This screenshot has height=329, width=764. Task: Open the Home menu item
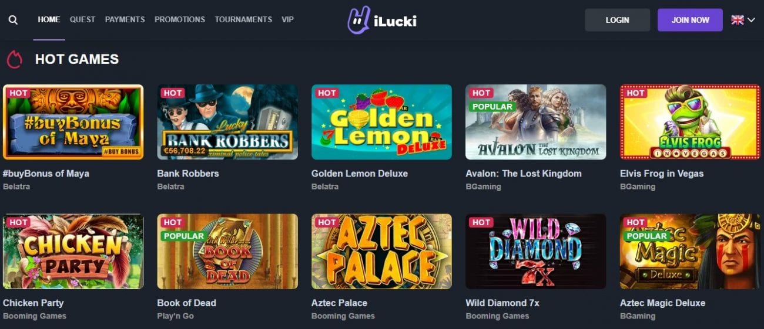click(x=49, y=19)
